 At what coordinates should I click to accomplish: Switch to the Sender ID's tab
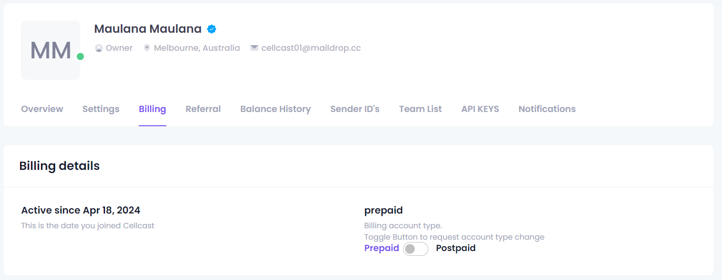[x=355, y=109]
